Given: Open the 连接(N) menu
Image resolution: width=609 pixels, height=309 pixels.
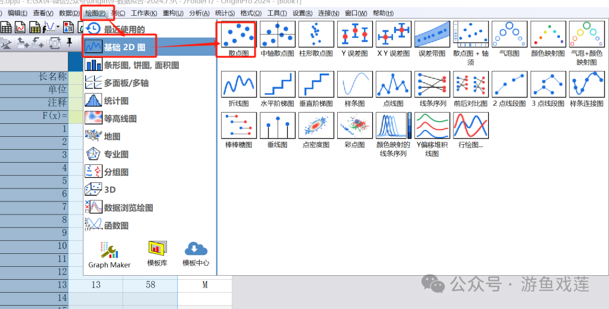Looking at the screenshot, I should click(329, 13).
